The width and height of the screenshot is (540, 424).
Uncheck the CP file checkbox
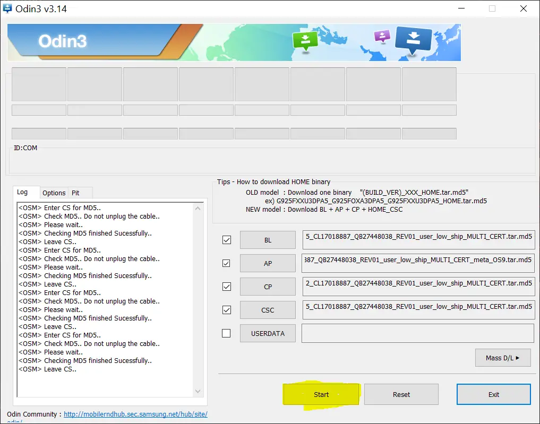tap(227, 287)
